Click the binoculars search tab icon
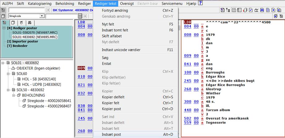Image resolution: width=285 pixels, height=138 pixels. click(29, 23)
